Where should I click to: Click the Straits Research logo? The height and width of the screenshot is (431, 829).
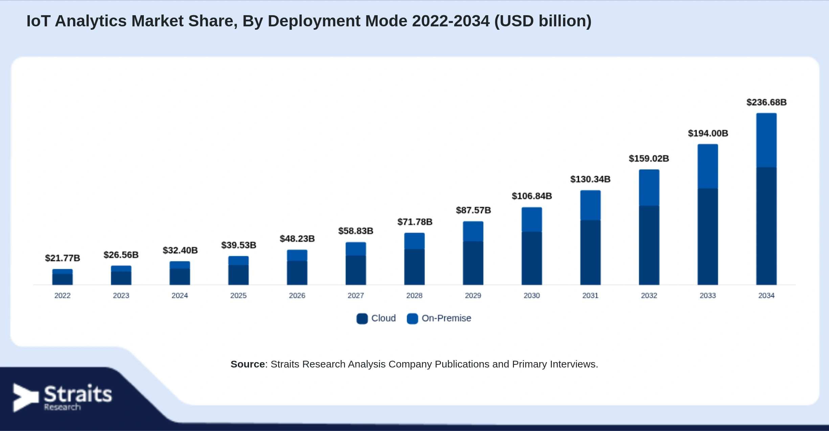coord(63,398)
